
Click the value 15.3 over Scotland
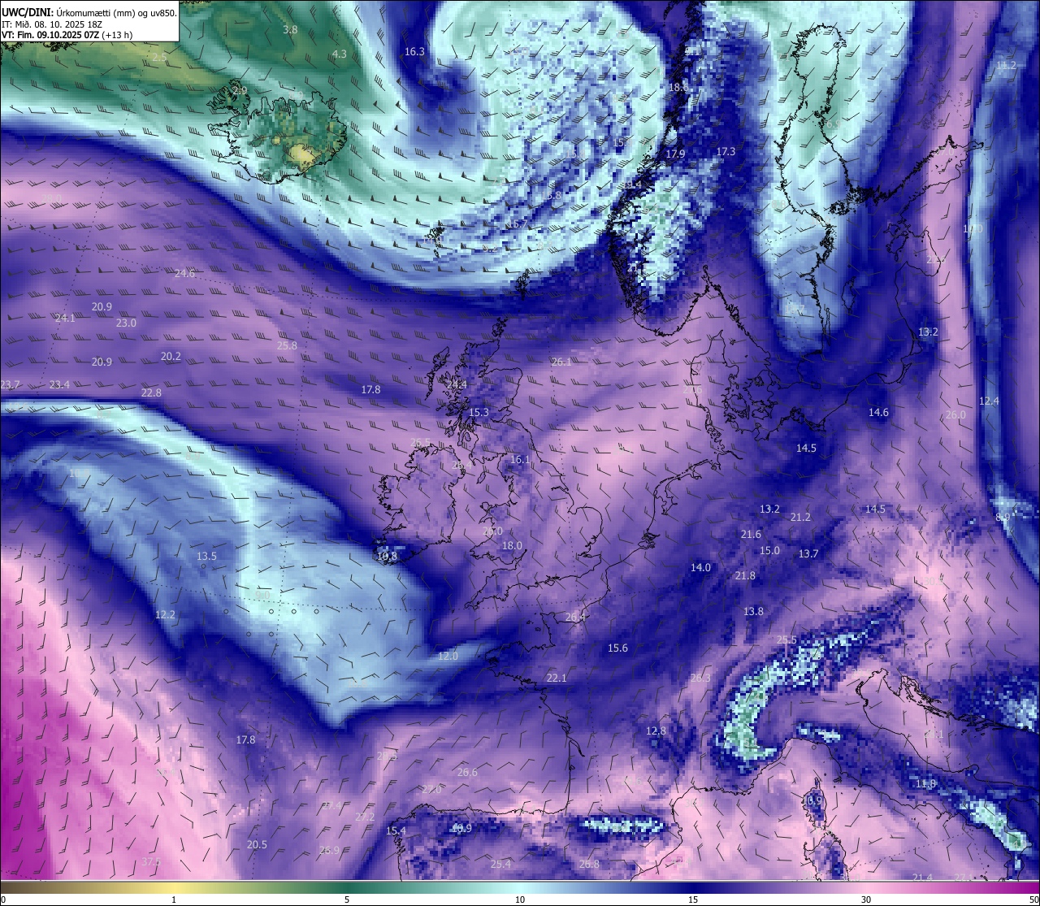pyautogui.click(x=479, y=412)
